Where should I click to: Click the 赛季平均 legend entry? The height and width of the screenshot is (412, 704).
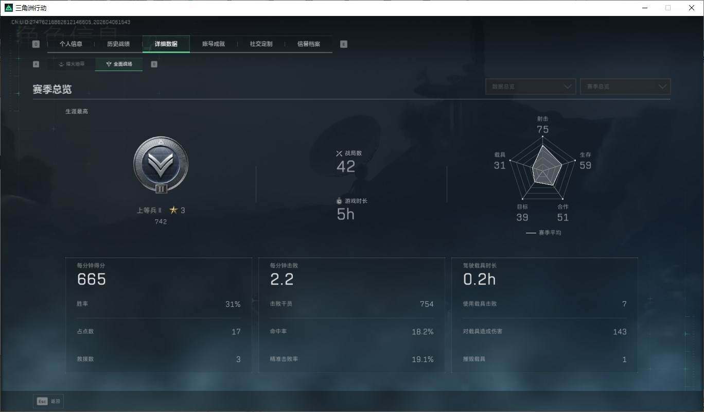(543, 233)
